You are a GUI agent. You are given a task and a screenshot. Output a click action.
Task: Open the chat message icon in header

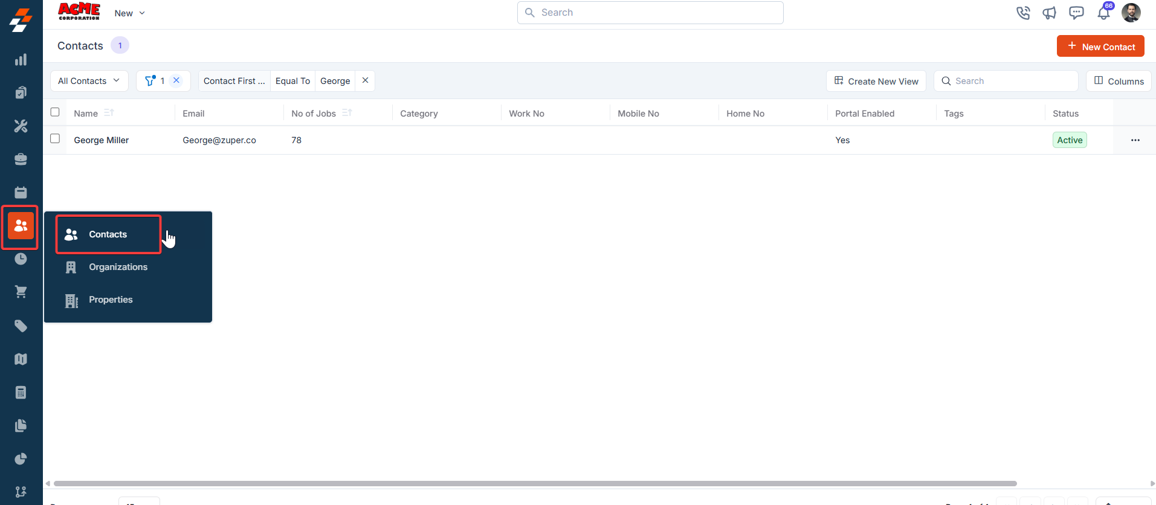1076,13
